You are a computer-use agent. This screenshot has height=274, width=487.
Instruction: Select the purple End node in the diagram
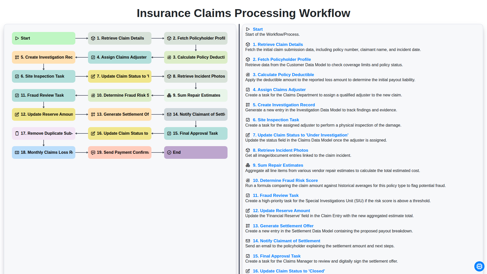(196, 152)
